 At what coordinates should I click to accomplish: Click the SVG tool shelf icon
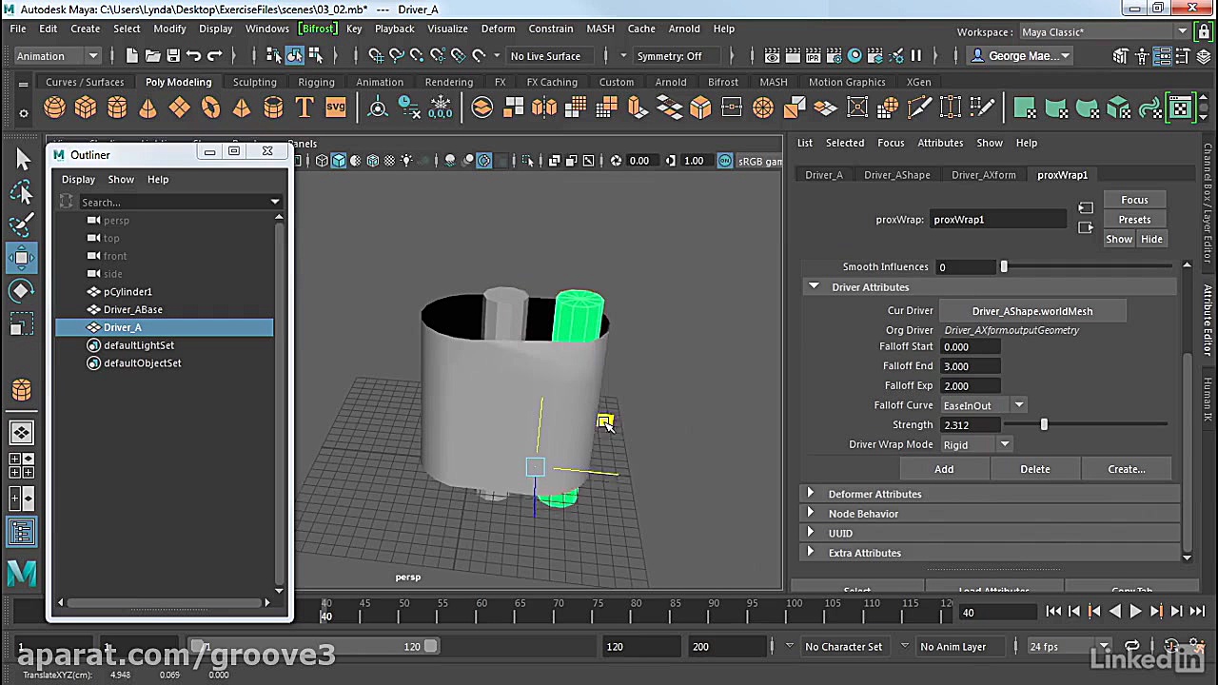pos(336,108)
